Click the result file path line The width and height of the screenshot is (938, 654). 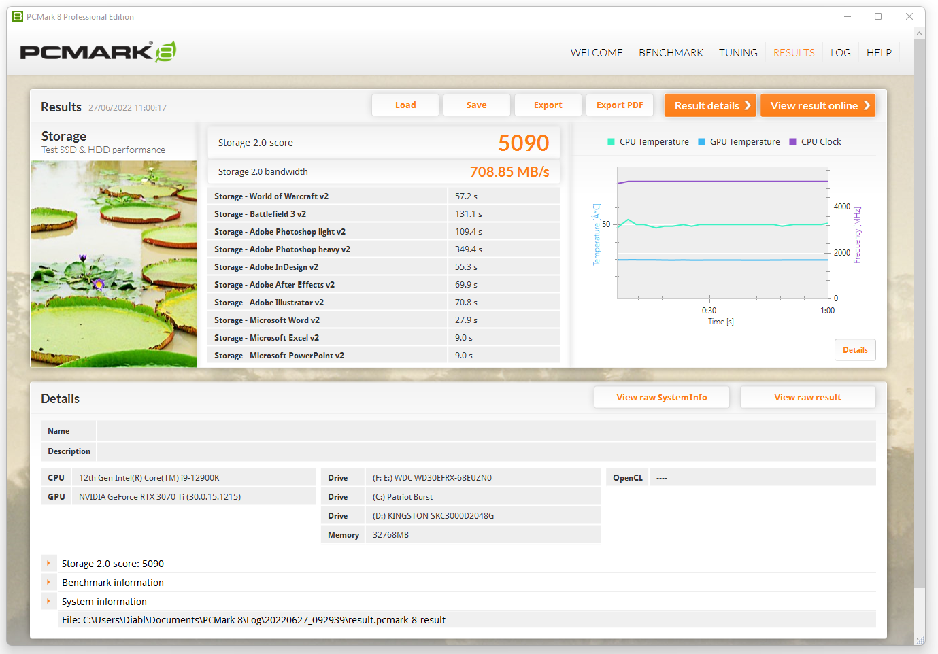pyautogui.click(x=467, y=620)
